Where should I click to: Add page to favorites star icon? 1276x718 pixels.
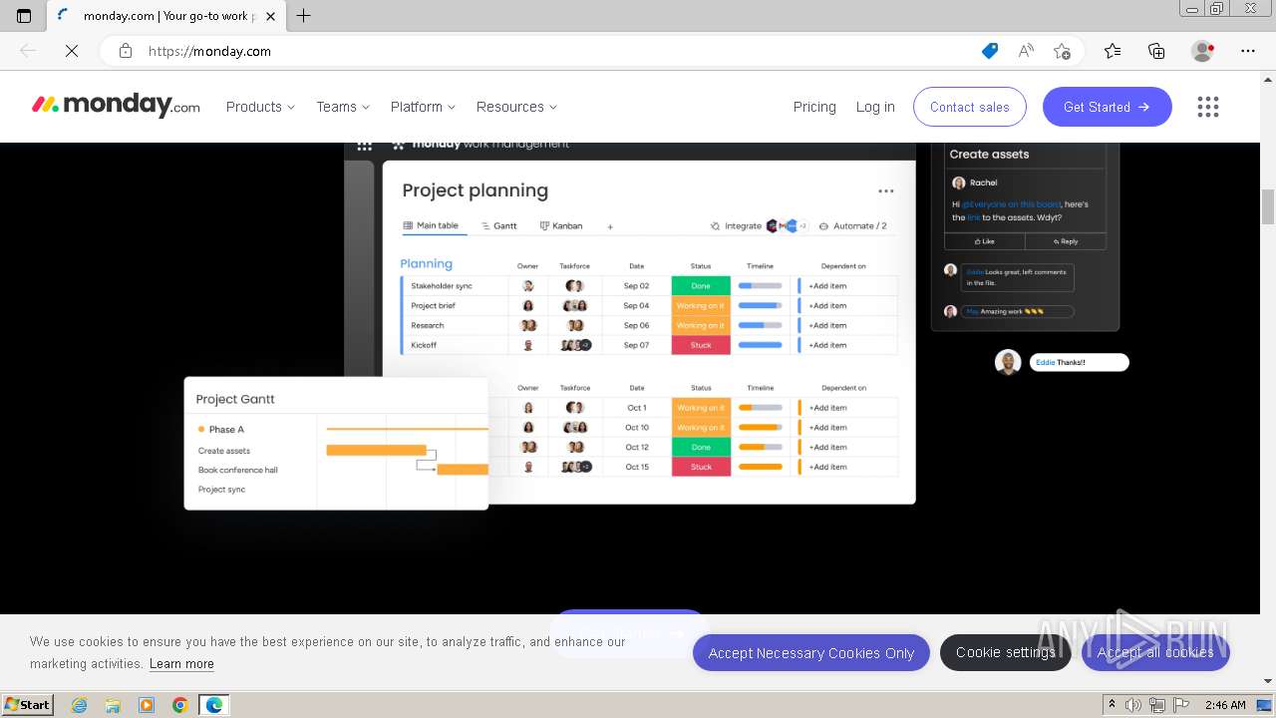click(1062, 51)
